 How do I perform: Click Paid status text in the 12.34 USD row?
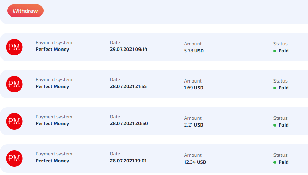(x=283, y=162)
